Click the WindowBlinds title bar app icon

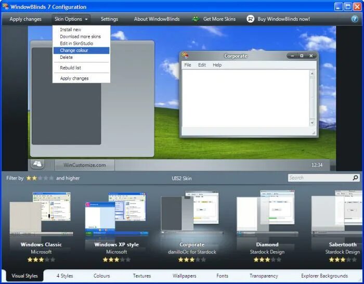click(6, 6)
